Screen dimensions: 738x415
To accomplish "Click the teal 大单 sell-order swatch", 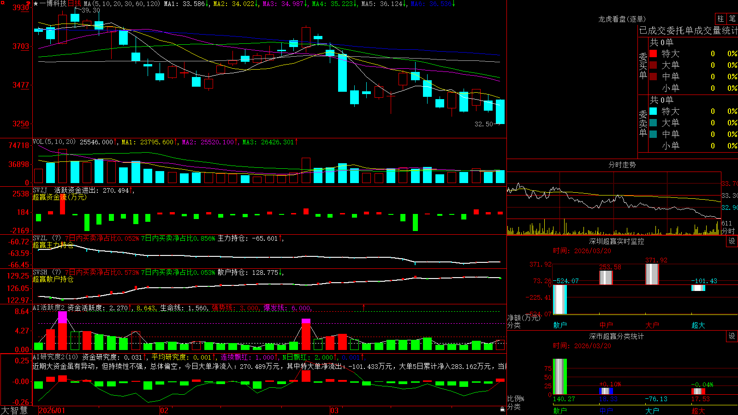I will [653, 123].
